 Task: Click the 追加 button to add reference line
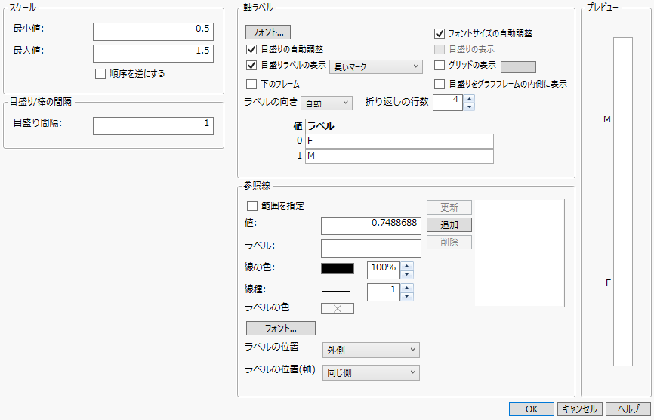click(449, 225)
